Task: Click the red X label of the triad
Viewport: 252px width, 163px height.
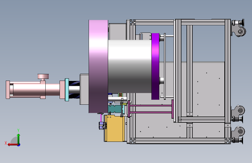Action: click(6, 143)
